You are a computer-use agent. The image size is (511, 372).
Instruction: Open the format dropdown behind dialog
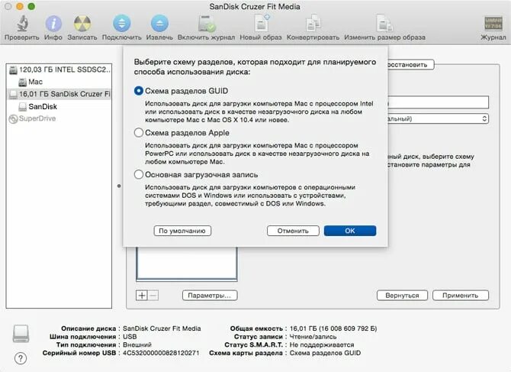click(438, 118)
